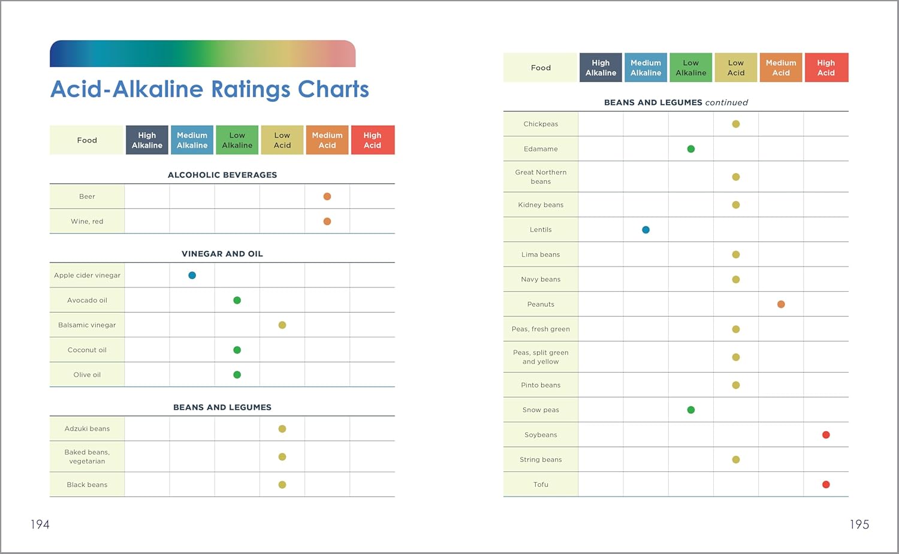
Task: Select the blue dot in the Lentils row
Action: pos(645,230)
